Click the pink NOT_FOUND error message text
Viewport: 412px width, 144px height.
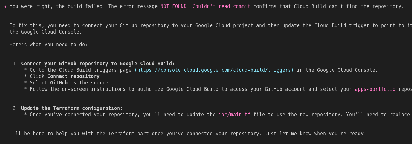point(205,6)
